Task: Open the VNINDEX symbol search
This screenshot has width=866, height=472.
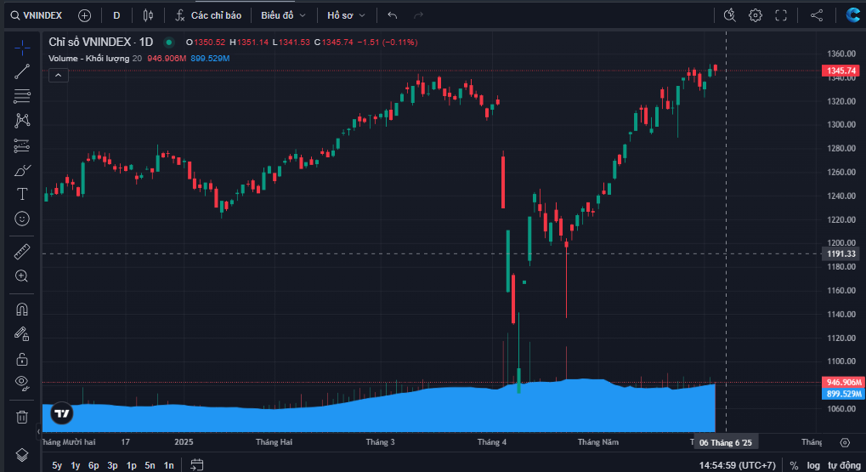Action: (x=37, y=15)
